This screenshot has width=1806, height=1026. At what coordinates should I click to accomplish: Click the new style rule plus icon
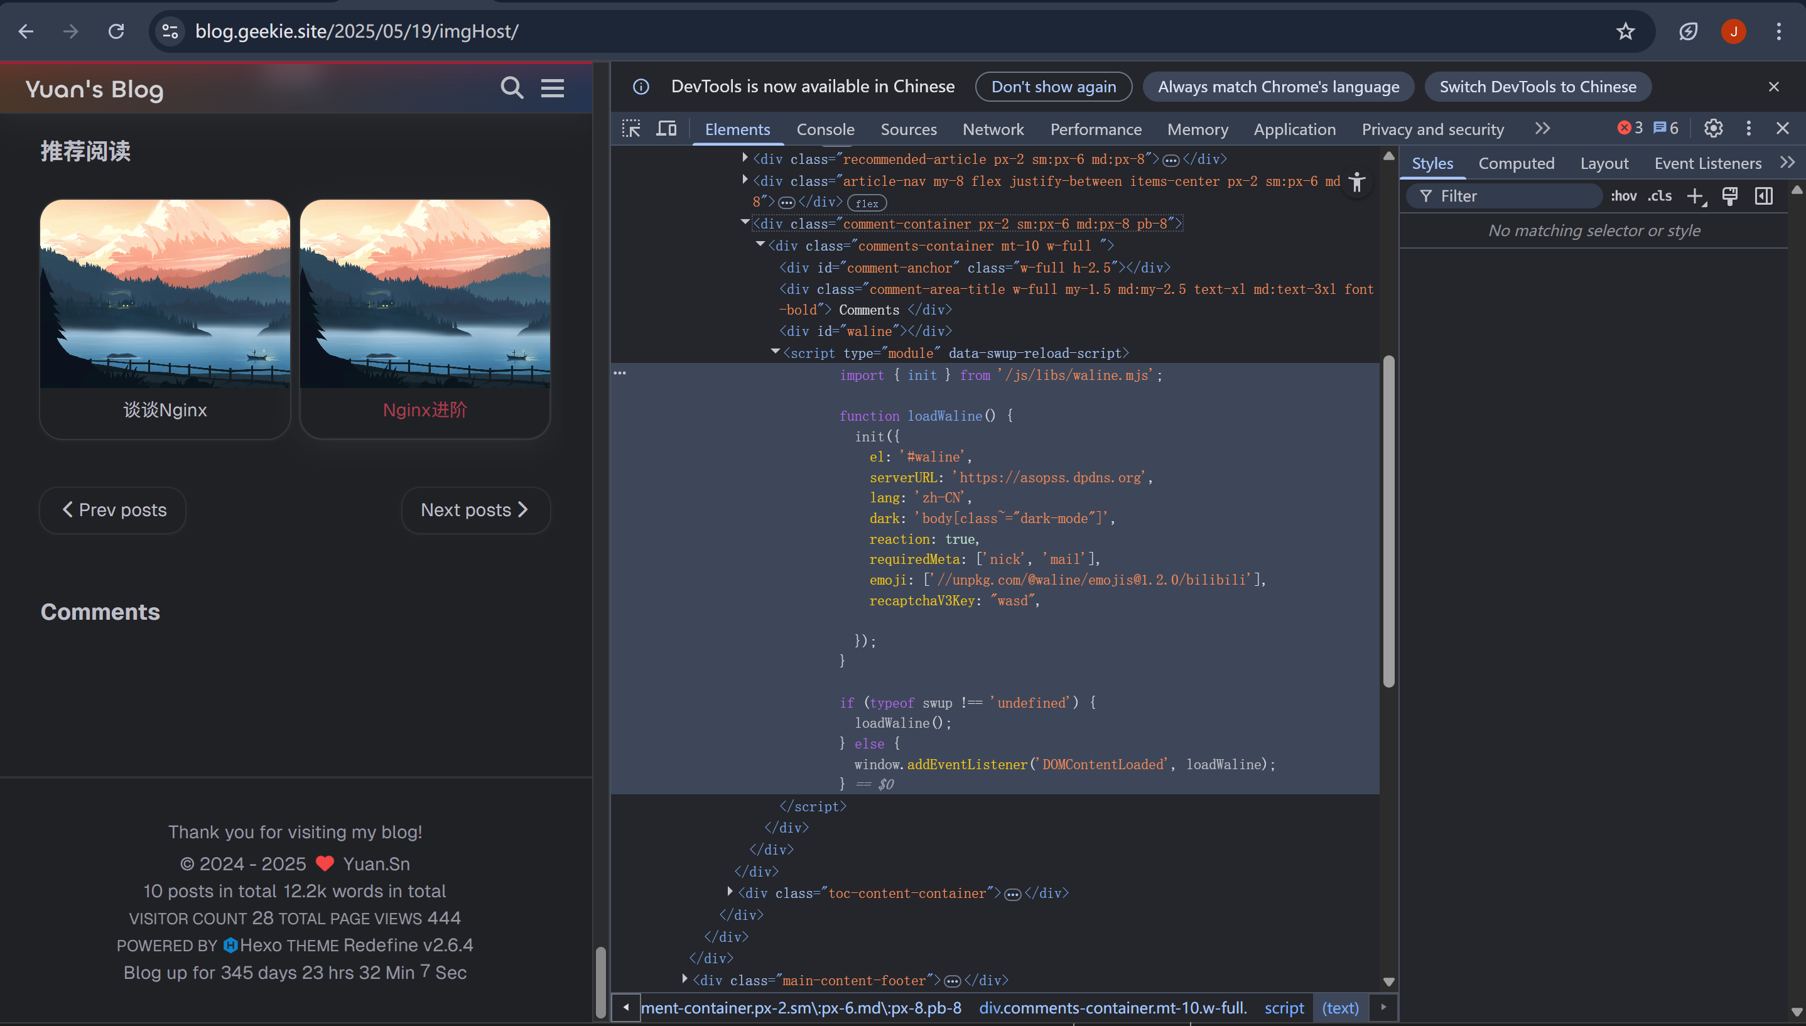tap(1695, 196)
